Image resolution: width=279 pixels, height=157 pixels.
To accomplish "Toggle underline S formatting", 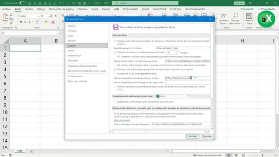I will (x=30, y=22).
